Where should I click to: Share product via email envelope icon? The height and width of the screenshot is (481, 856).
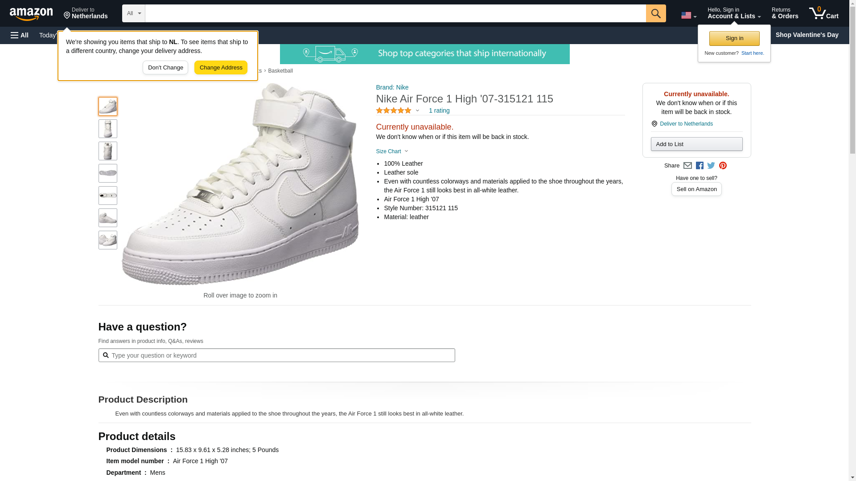pyautogui.click(x=687, y=166)
